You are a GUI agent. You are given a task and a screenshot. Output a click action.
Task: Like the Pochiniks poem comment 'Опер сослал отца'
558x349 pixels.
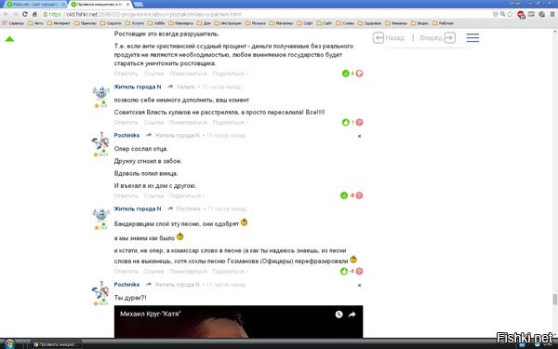click(344, 195)
